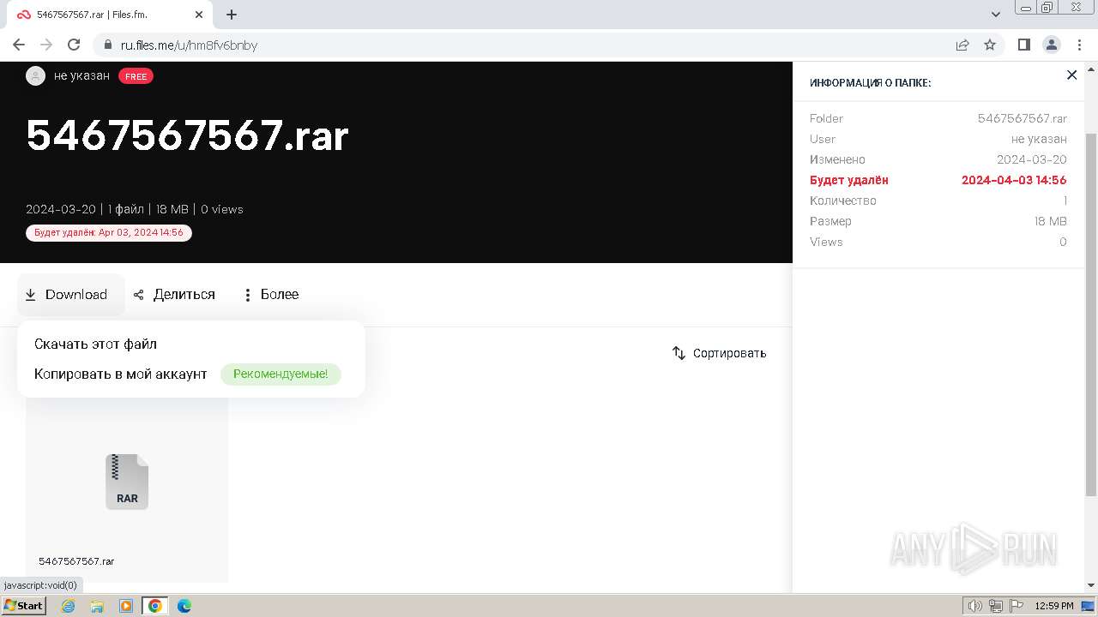Click the address bar URL
The width and height of the screenshot is (1098, 617).
(189, 45)
